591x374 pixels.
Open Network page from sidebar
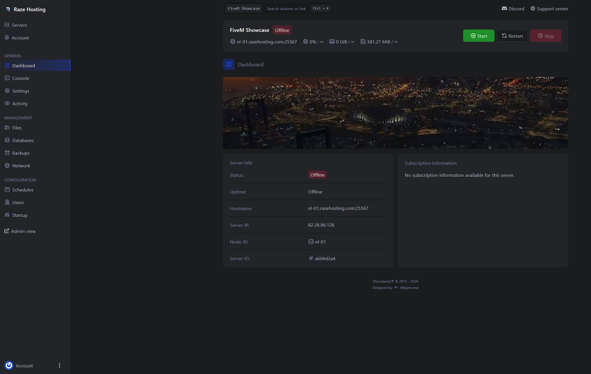click(x=35, y=166)
